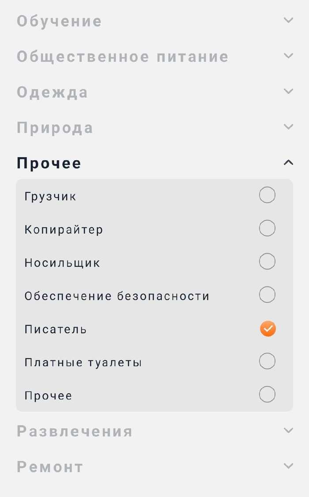This screenshot has height=497, width=309.
Task: Select the Прочее option in the list
Action: (x=267, y=394)
